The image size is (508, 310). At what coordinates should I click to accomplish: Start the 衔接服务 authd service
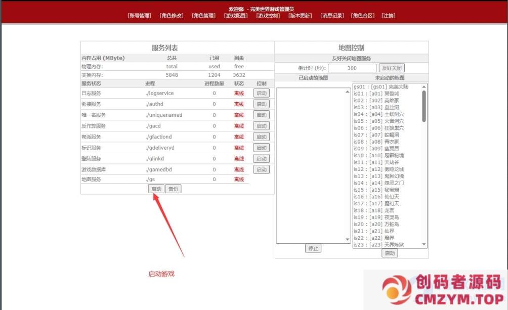click(262, 104)
